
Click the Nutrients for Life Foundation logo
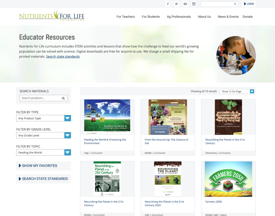click(52, 16)
